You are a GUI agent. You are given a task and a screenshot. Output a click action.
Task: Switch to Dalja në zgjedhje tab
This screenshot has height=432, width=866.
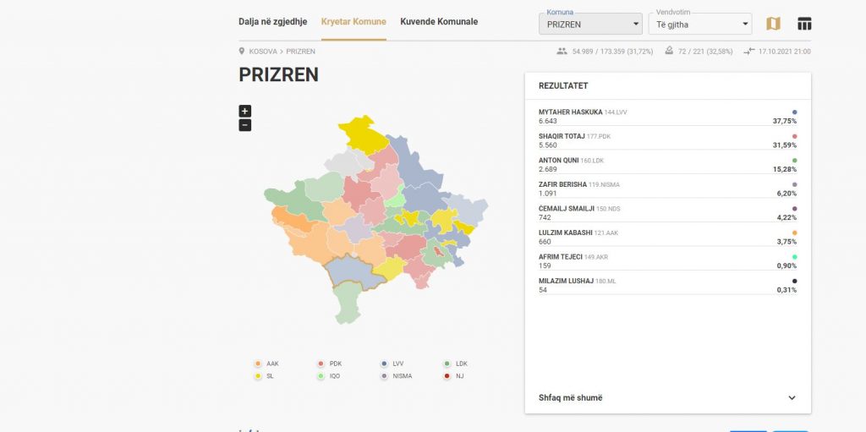[272, 21]
